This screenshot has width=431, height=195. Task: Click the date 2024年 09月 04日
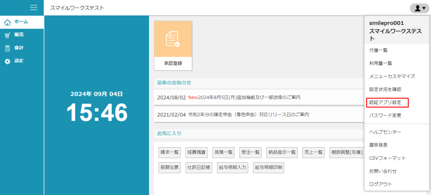97,94
